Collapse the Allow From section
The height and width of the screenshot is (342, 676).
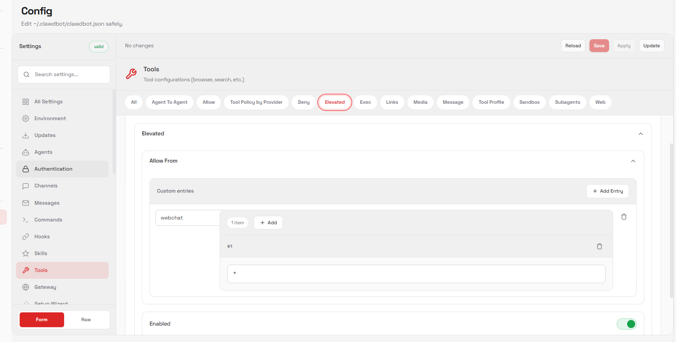[x=633, y=161]
